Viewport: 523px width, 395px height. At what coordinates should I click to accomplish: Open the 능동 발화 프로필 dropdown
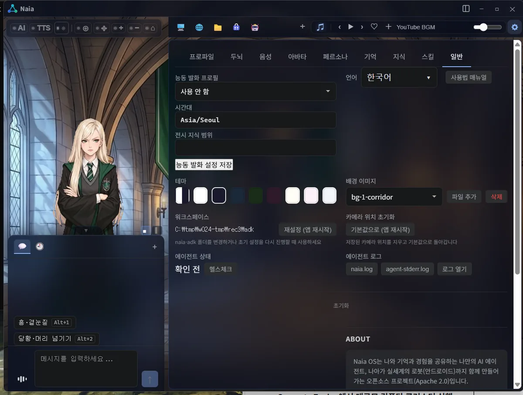[255, 91]
